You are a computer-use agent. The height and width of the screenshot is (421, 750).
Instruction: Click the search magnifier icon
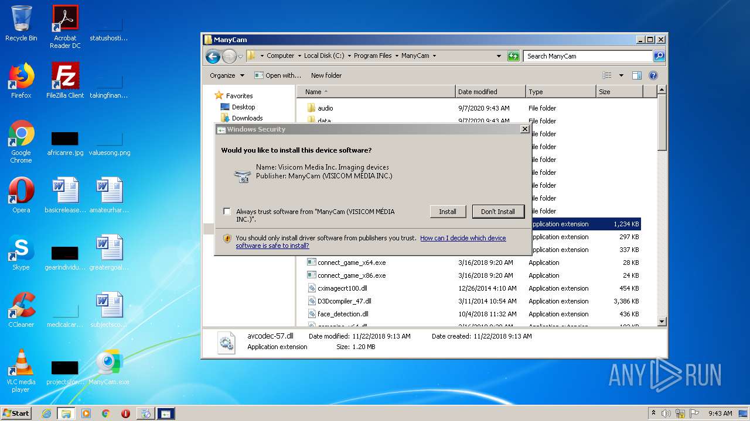[659, 56]
